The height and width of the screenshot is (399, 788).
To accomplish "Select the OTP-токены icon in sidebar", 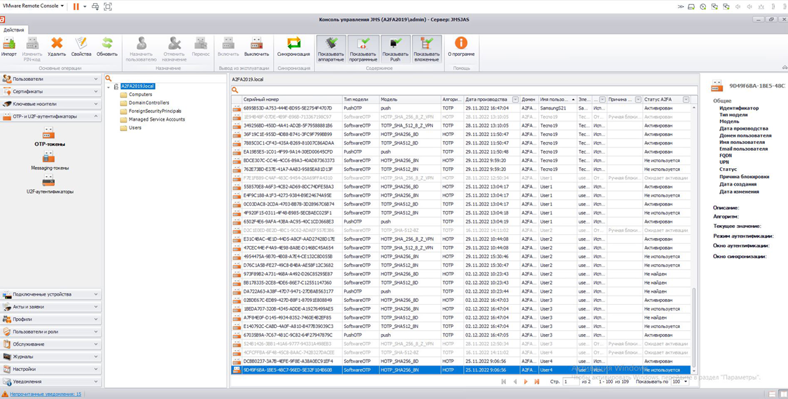I will (49, 133).
